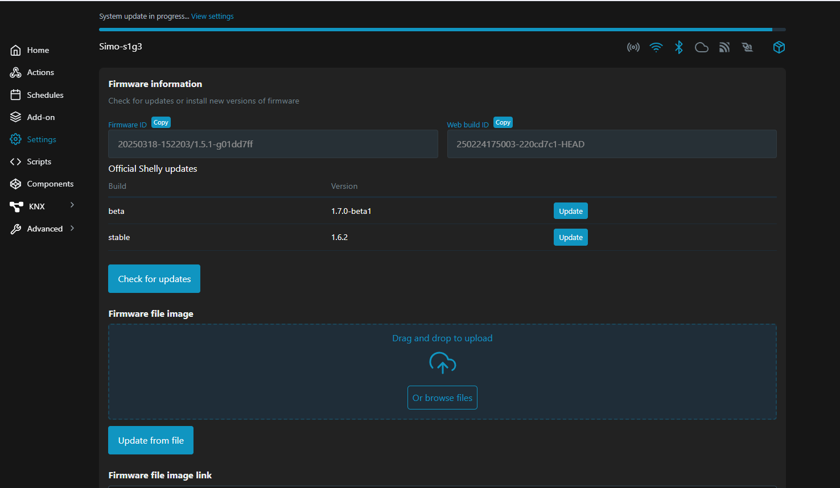The width and height of the screenshot is (840, 488).
Task: Click the Wi-Fi status icon
Action: pyautogui.click(x=656, y=47)
